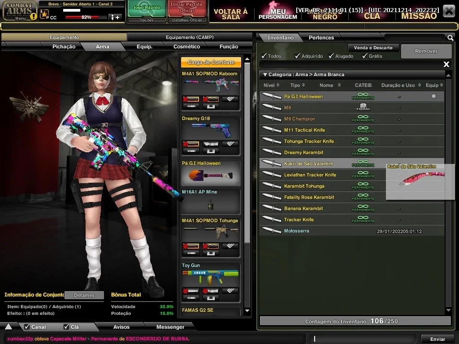Sort inventory by Nome column
The image size is (459, 344).
(330, 85)
